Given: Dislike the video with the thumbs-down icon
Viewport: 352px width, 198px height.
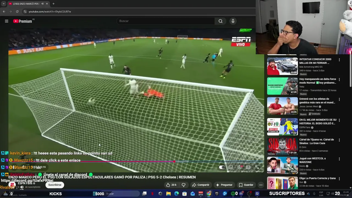Looking at the screenshot, I should pyautogui.click(x=183, y=185).
